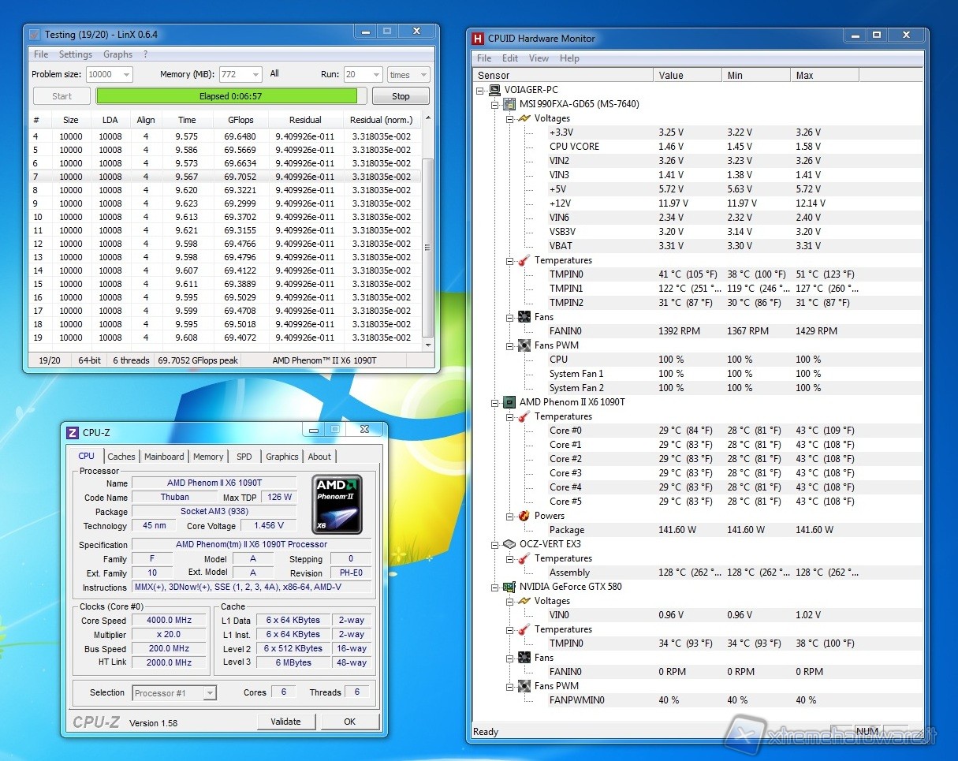Click the Validate button in CPU-Z

click(x=285, y=722)
